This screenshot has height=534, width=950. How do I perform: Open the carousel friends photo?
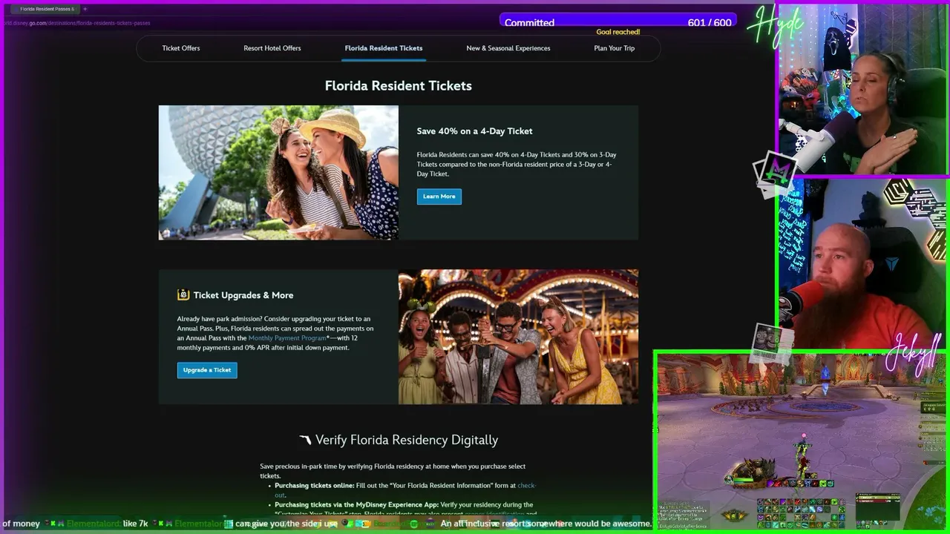pyautogui.click(x=518, y=337)
